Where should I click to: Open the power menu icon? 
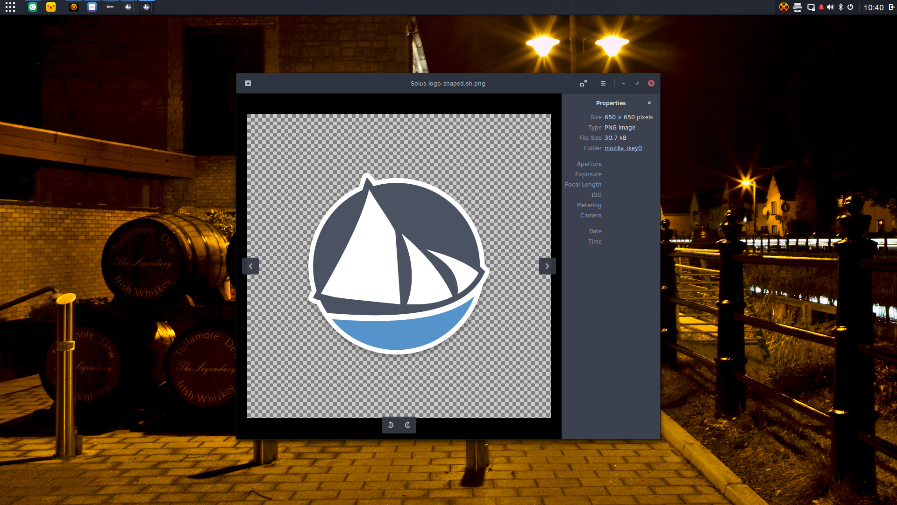click(850, 7)
